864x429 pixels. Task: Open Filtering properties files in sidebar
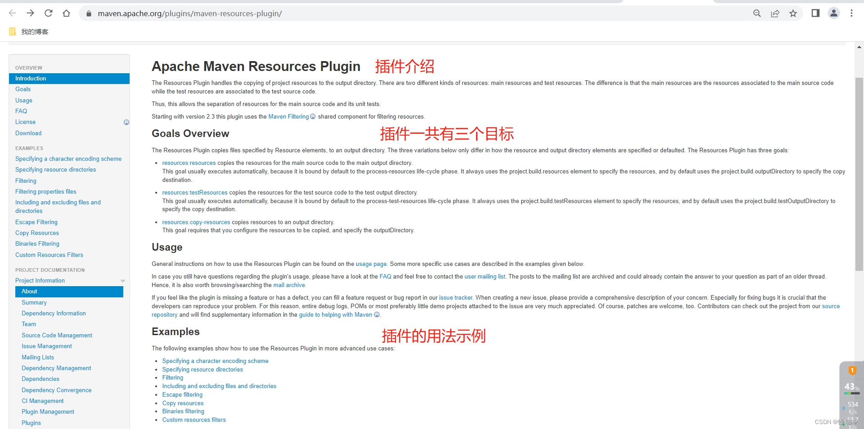pyautogui.click(x=46, y=192)
